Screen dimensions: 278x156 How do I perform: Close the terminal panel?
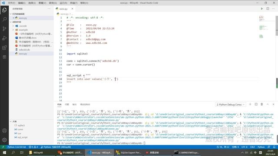click(273, 104)
